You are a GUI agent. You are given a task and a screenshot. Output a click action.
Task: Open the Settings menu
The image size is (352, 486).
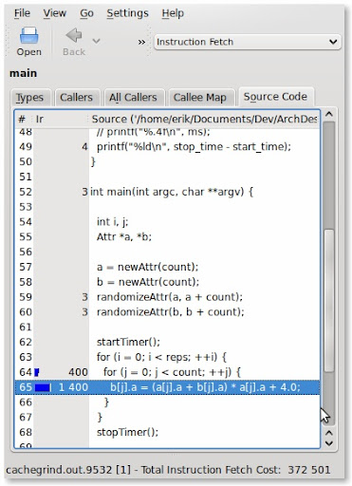(x=127, y=13)
